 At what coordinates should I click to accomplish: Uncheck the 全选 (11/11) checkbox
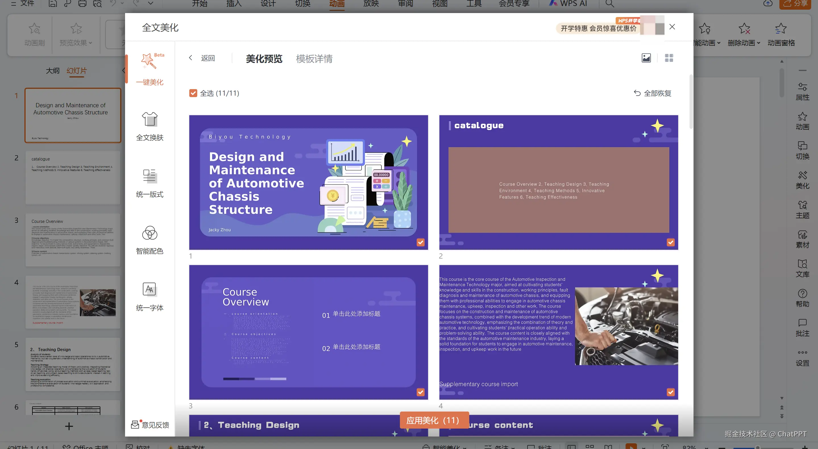click(193, 93)
